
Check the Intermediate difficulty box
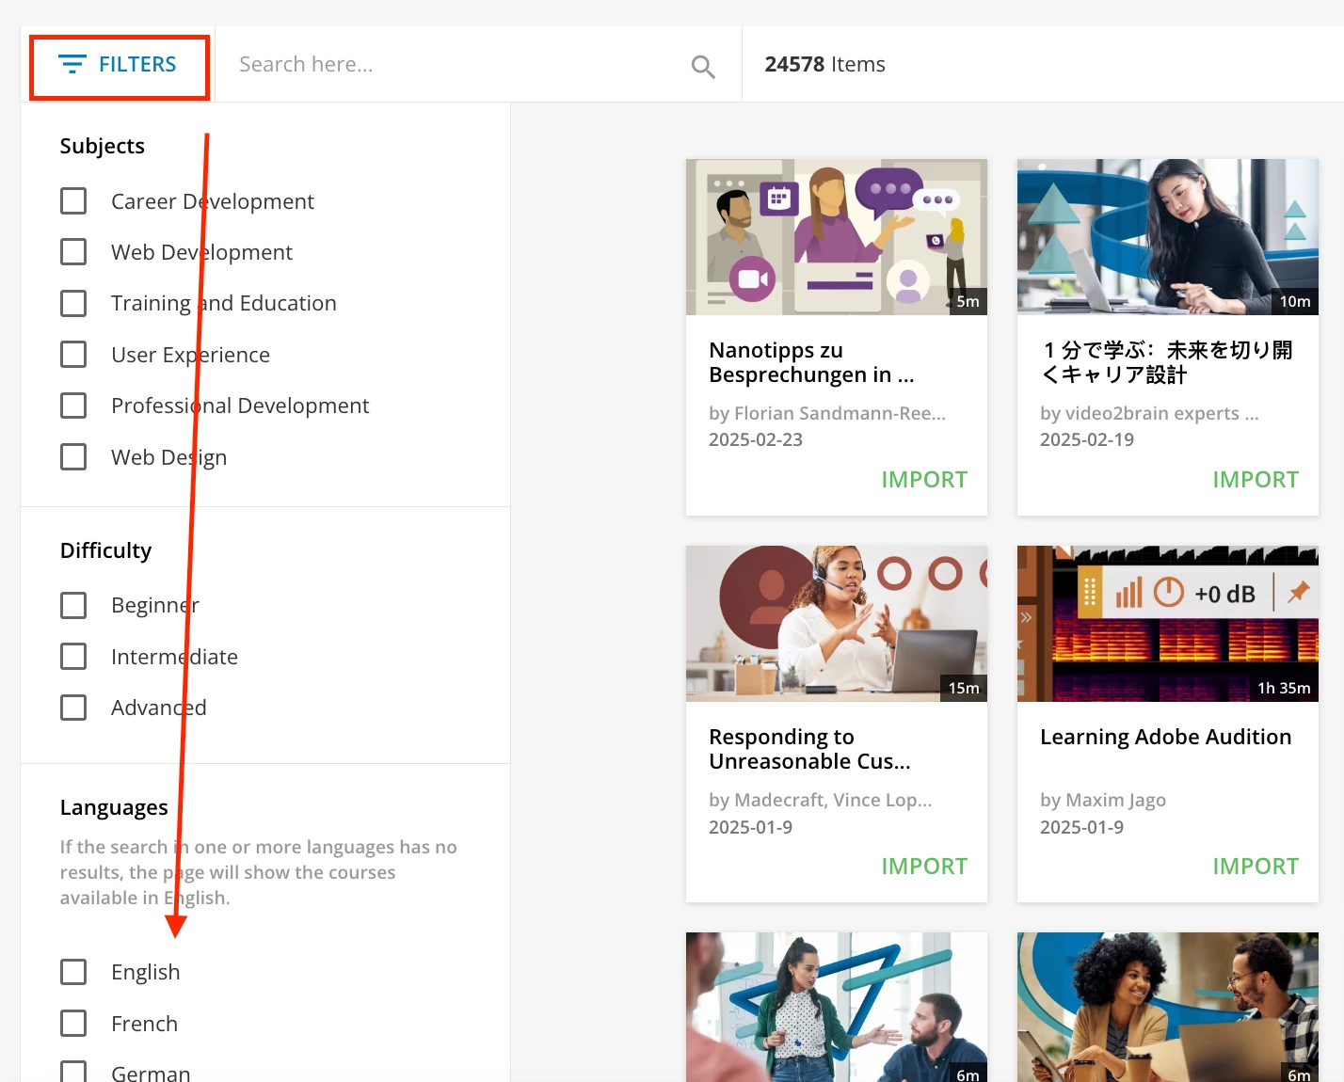coord(73,657)
